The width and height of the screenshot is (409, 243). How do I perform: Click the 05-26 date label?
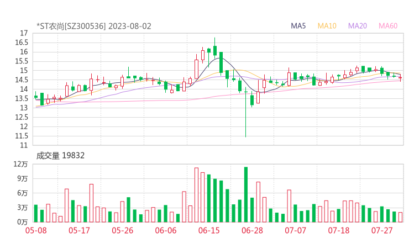point(123,230)
